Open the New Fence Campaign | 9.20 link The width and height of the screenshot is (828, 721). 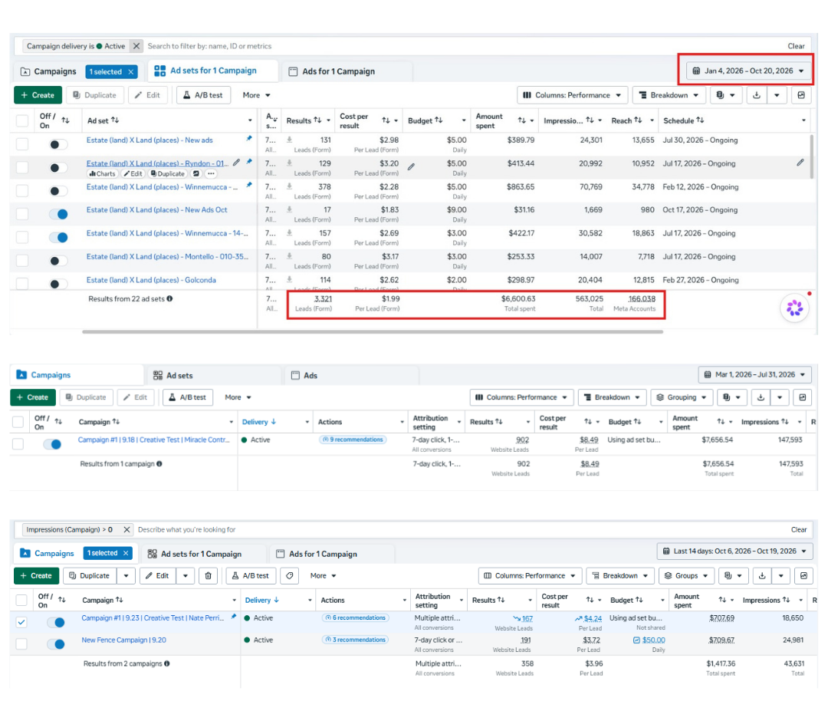coord(123,640)
